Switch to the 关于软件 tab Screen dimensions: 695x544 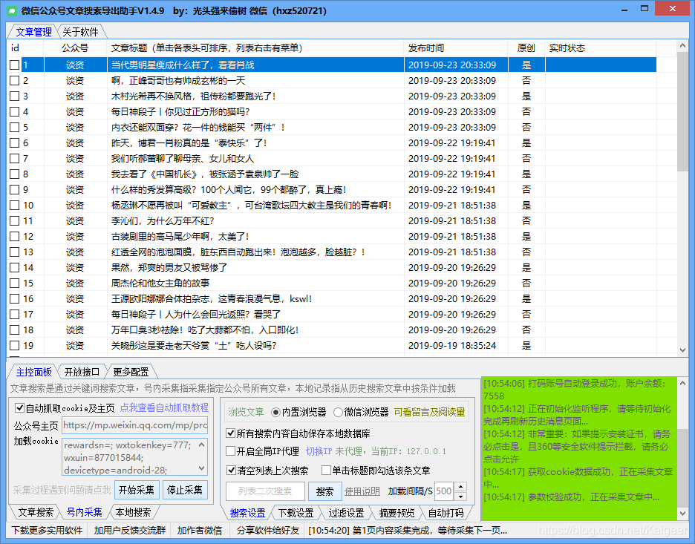click(x=80, y=32)
